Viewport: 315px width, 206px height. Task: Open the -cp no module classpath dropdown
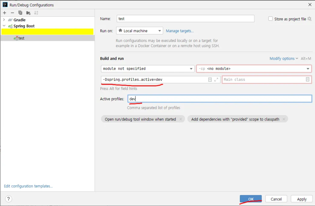[x=254, y=69]
